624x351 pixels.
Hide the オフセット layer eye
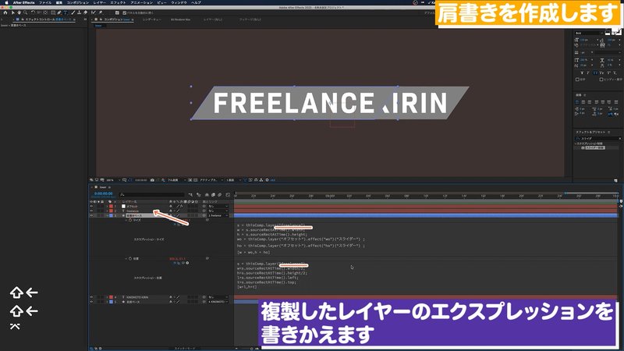91,206
